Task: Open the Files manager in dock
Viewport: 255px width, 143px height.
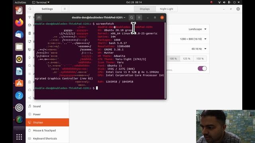Action: coord(19,47)
